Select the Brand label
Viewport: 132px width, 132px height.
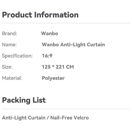[x=9, y=34]
